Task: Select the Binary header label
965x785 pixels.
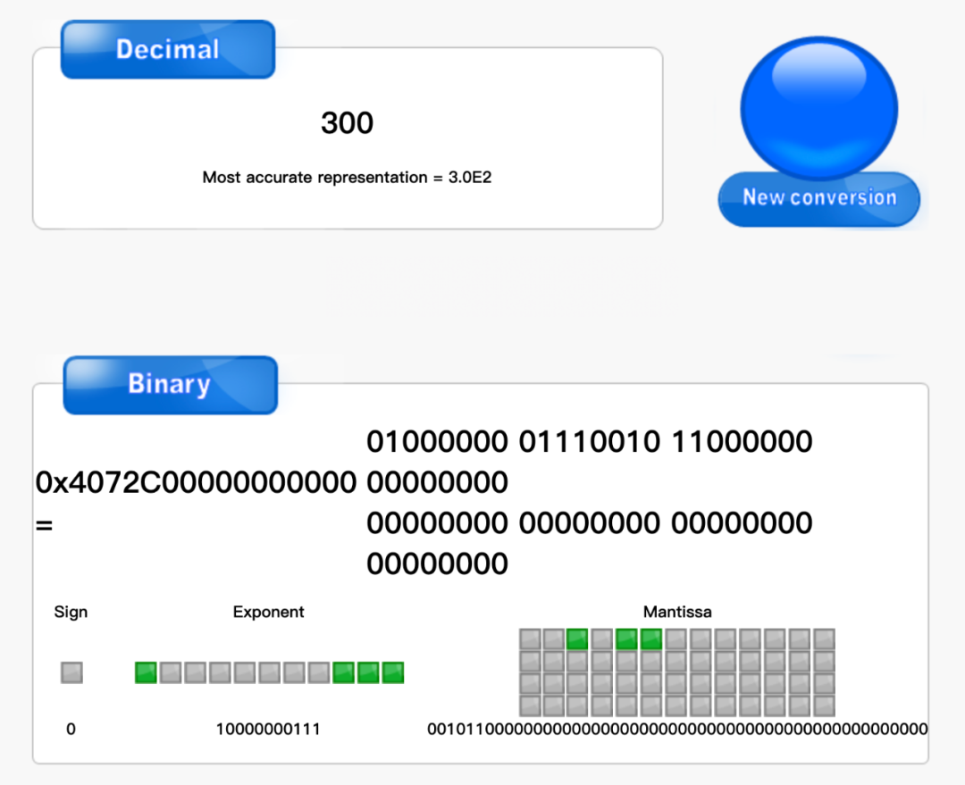Action: tap(170, 385)
